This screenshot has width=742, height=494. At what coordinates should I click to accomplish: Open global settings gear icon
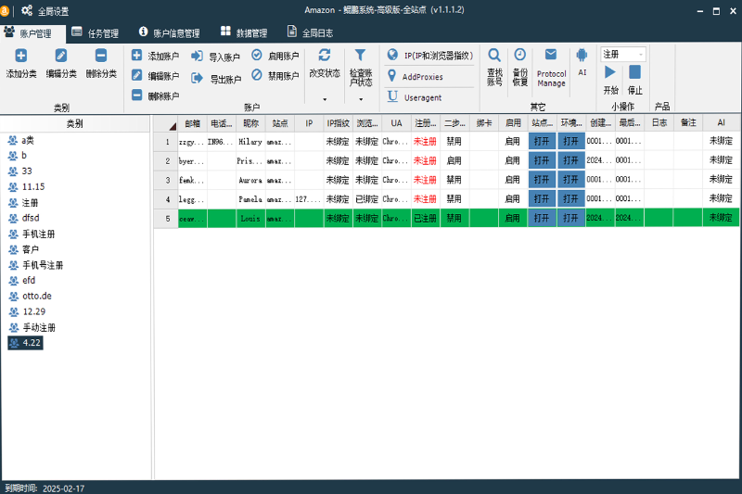(x=27, y=10)
